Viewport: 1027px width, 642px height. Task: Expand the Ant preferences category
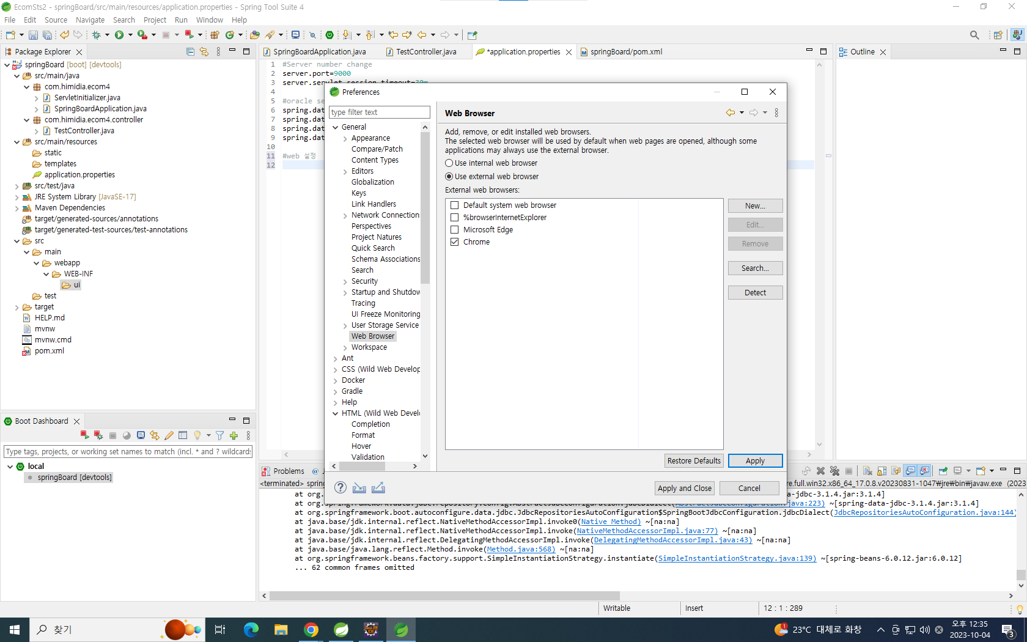(x=335, y=358)
